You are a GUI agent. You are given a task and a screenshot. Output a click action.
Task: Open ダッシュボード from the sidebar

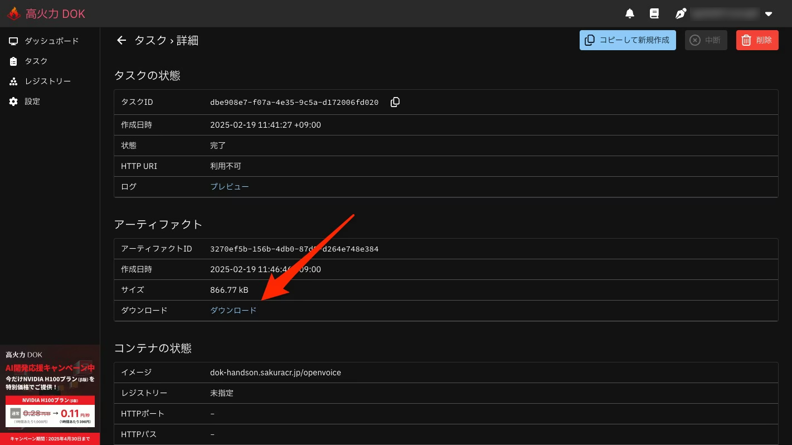(51, 41)
